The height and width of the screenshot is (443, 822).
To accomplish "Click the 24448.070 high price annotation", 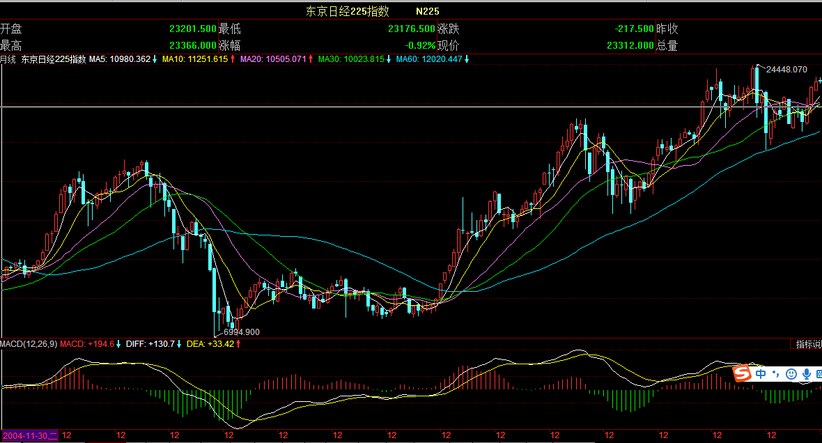I will click(x=786, y=70).
